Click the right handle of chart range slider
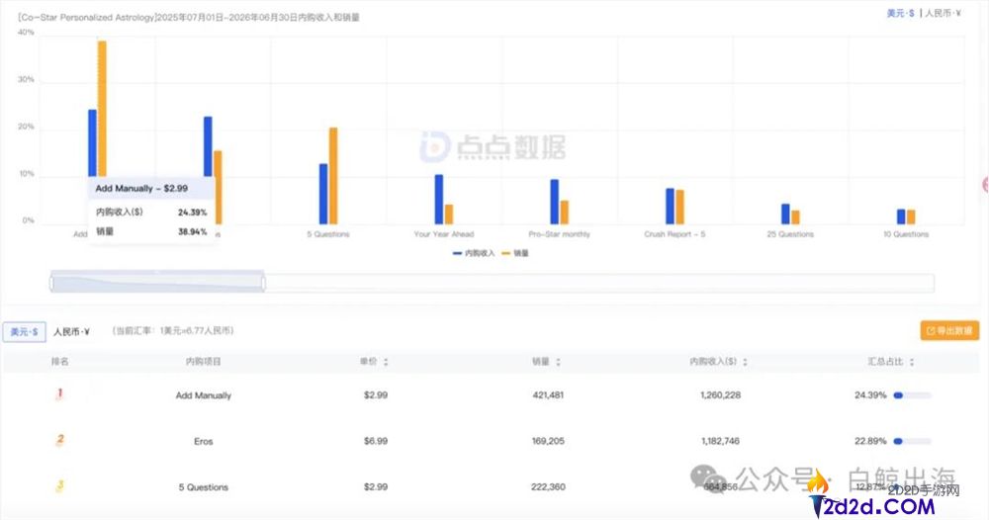Viewport: 989px width, 520px height. pos(264,283)
